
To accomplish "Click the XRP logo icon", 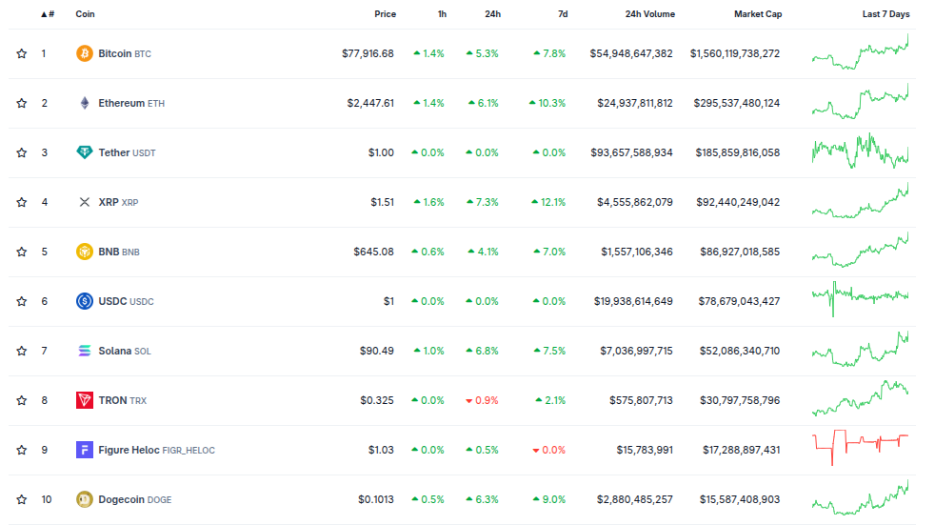I will [x=85, y=202].
